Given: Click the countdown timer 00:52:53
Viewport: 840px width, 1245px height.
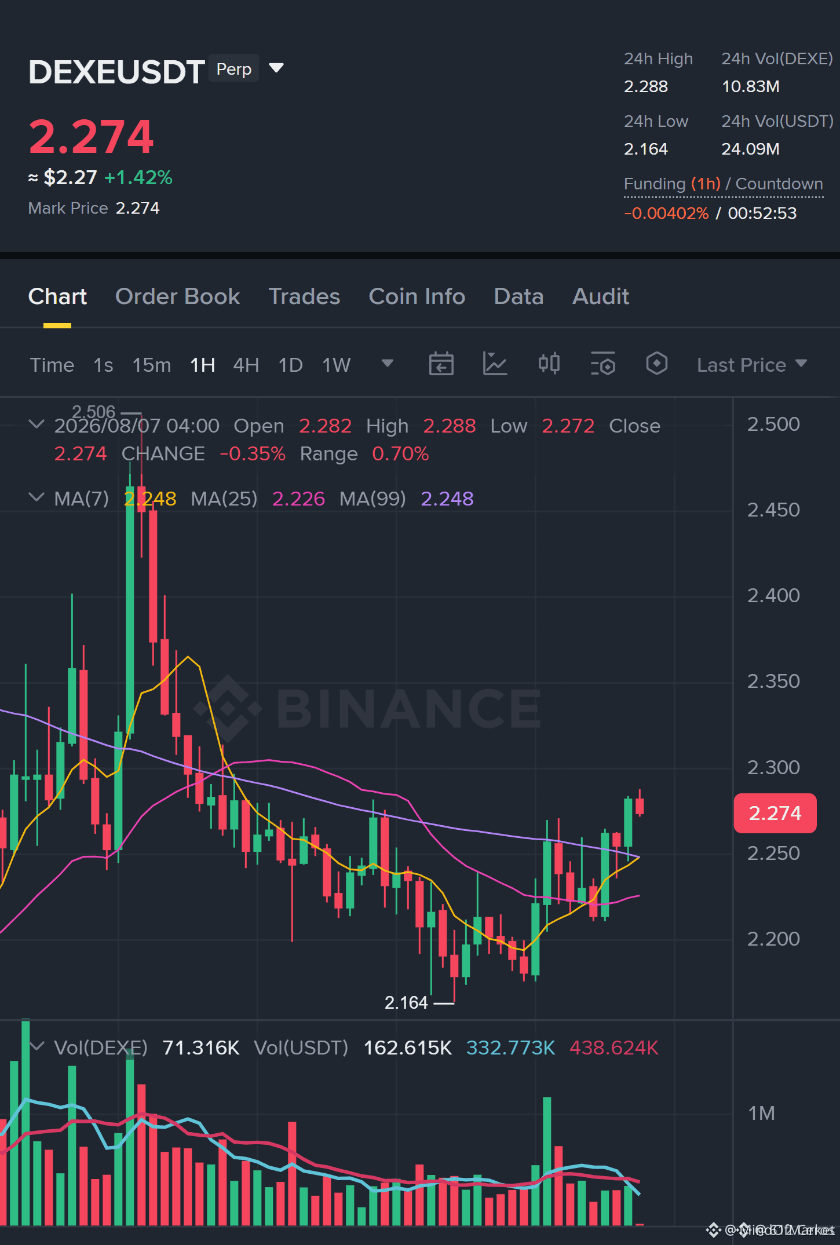Looking at the screenshot, I should [x=762, y=213].
